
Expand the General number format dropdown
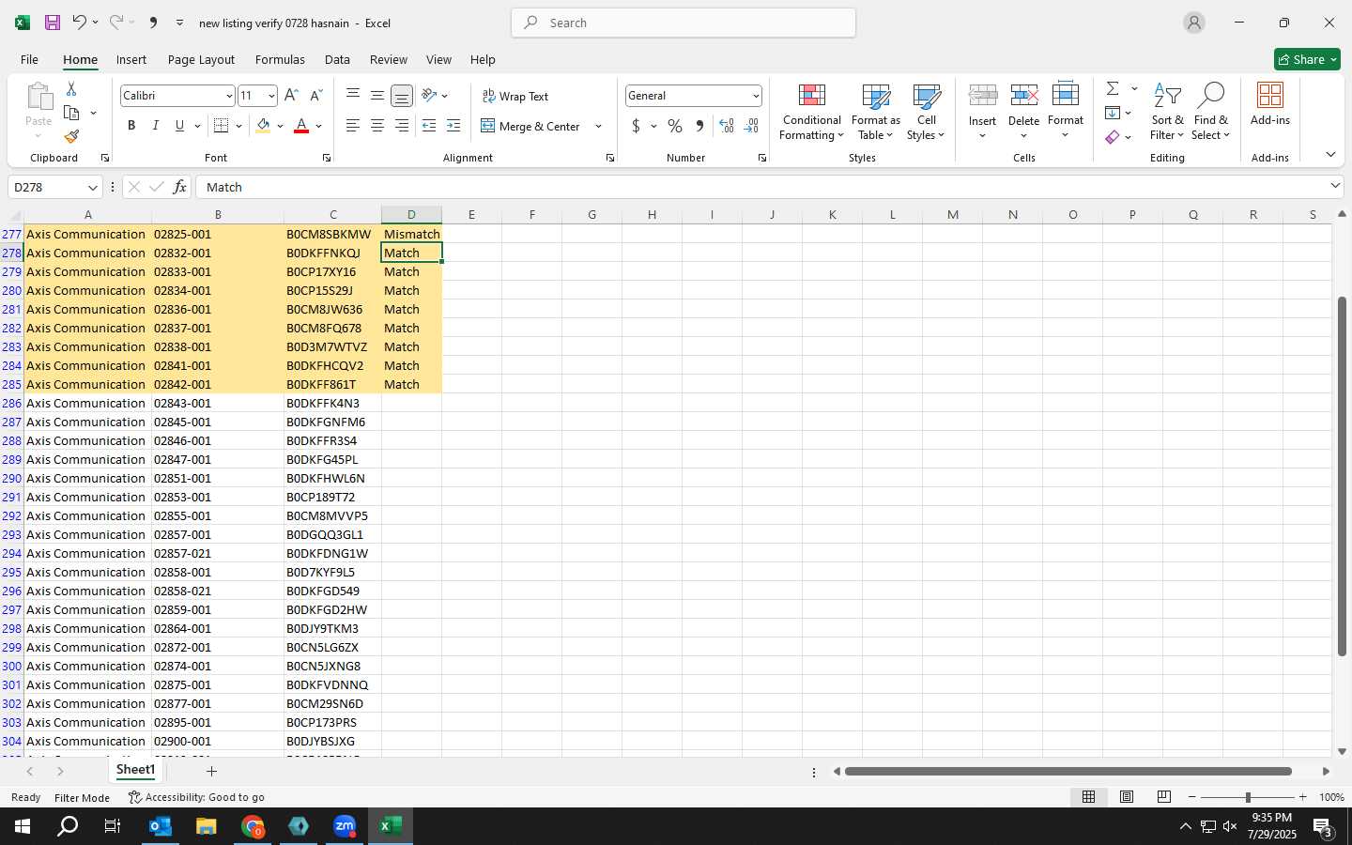click(755, 96)
